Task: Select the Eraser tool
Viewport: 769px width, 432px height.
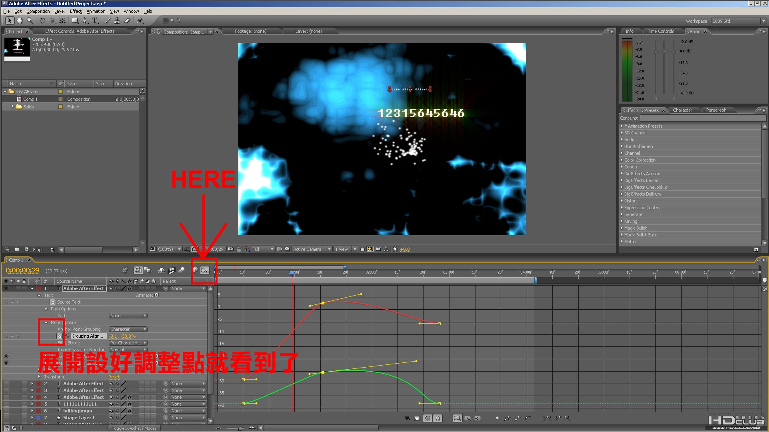Action: coord(127,20)
